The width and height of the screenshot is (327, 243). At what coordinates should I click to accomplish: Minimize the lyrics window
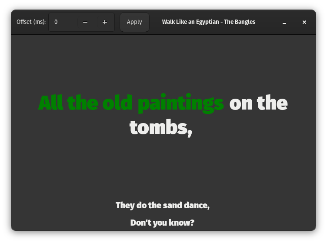click(x=284, y=22)
